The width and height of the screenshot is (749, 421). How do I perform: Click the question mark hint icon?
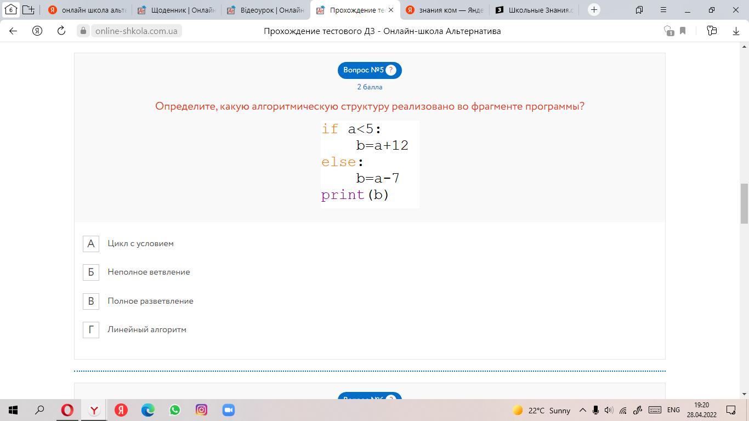point(391,70)
